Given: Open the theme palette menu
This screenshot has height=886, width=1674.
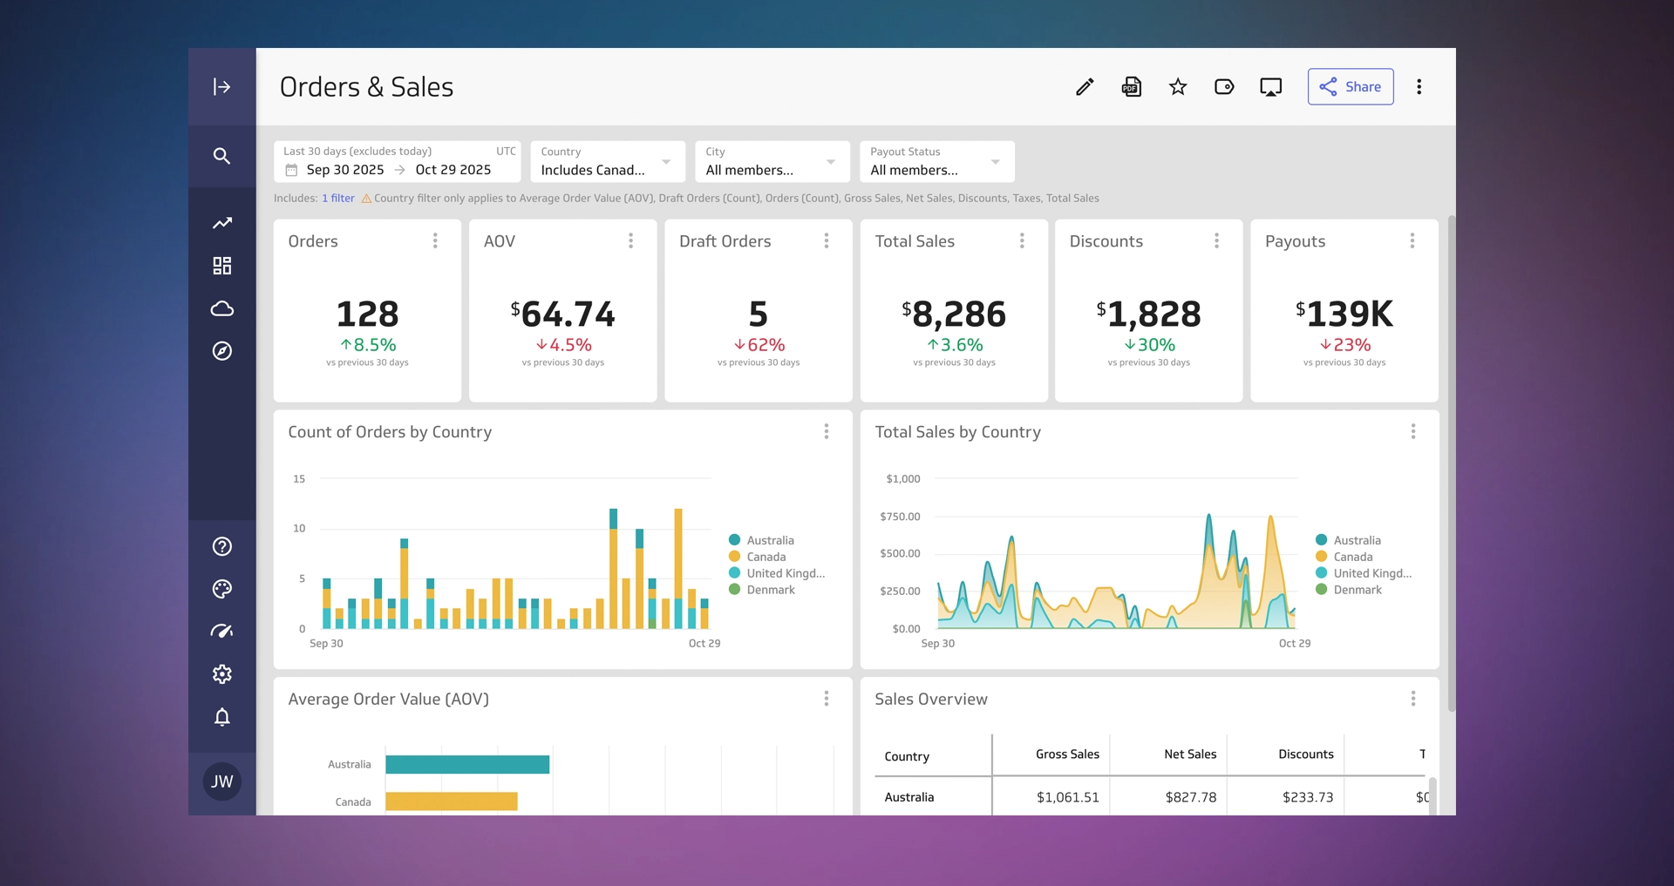Looking at the screenshot, I should (x=222, y=589).
